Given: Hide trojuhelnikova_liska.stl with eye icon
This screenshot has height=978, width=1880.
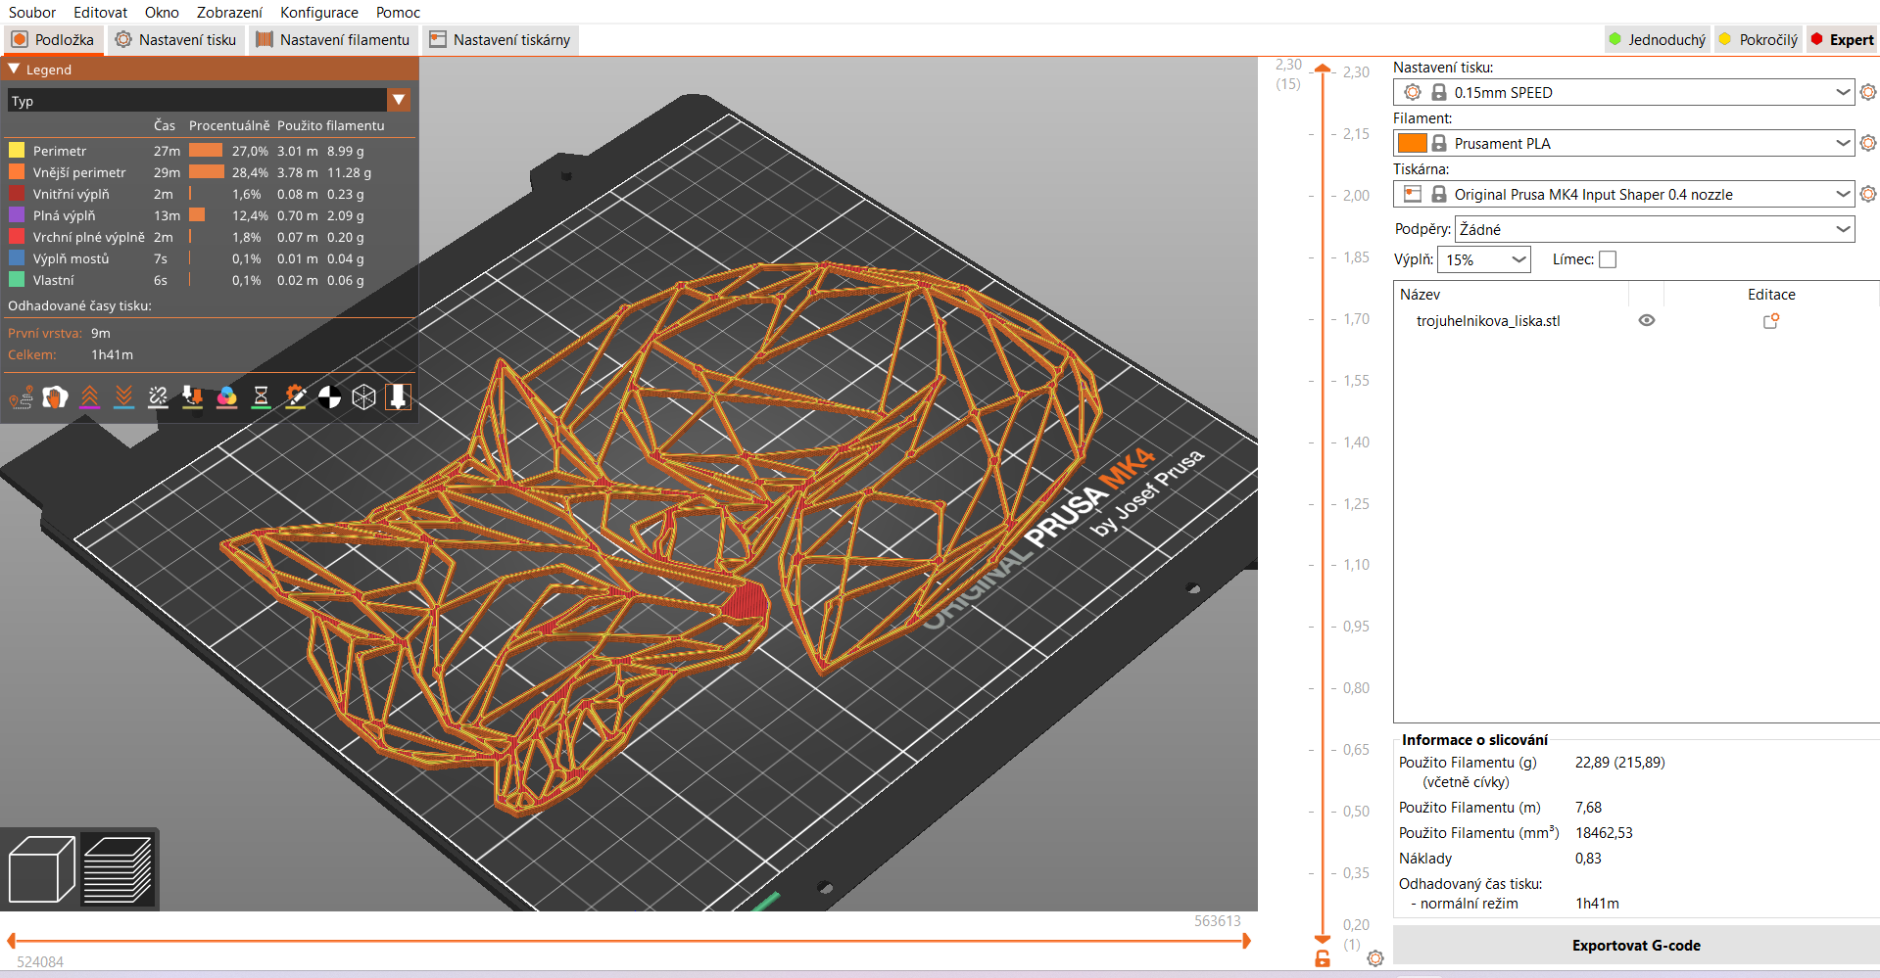Looking at the screenshot, I should (x=1647, y=320).
